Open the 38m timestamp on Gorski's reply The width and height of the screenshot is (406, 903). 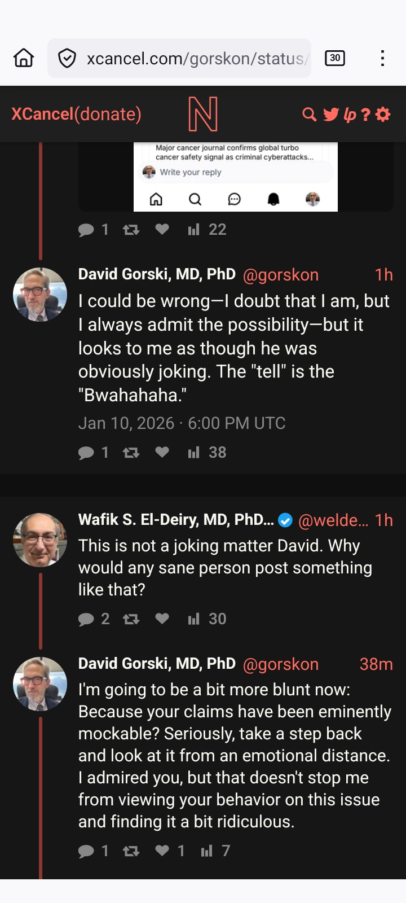click(x=376, y=664)
